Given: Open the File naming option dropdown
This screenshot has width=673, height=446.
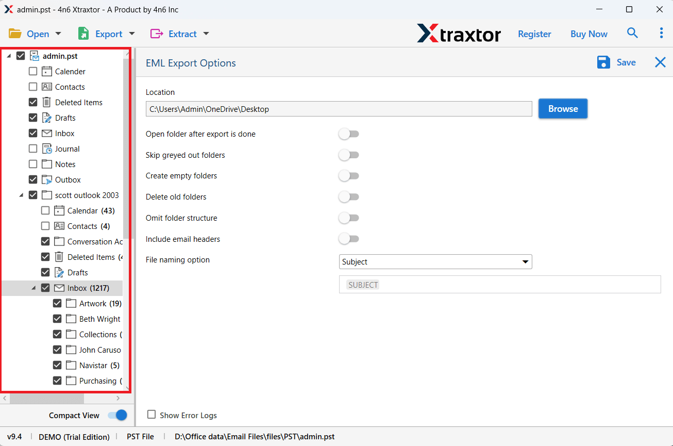Looking at the screenshot, I should (435, 262).
